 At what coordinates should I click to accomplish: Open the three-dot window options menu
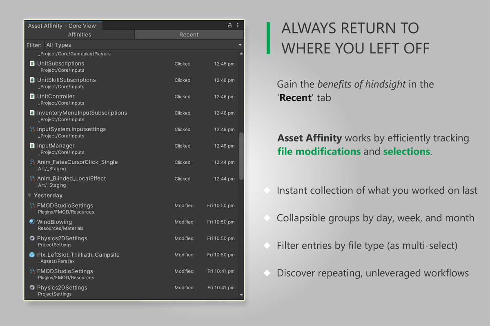[238, 25]
